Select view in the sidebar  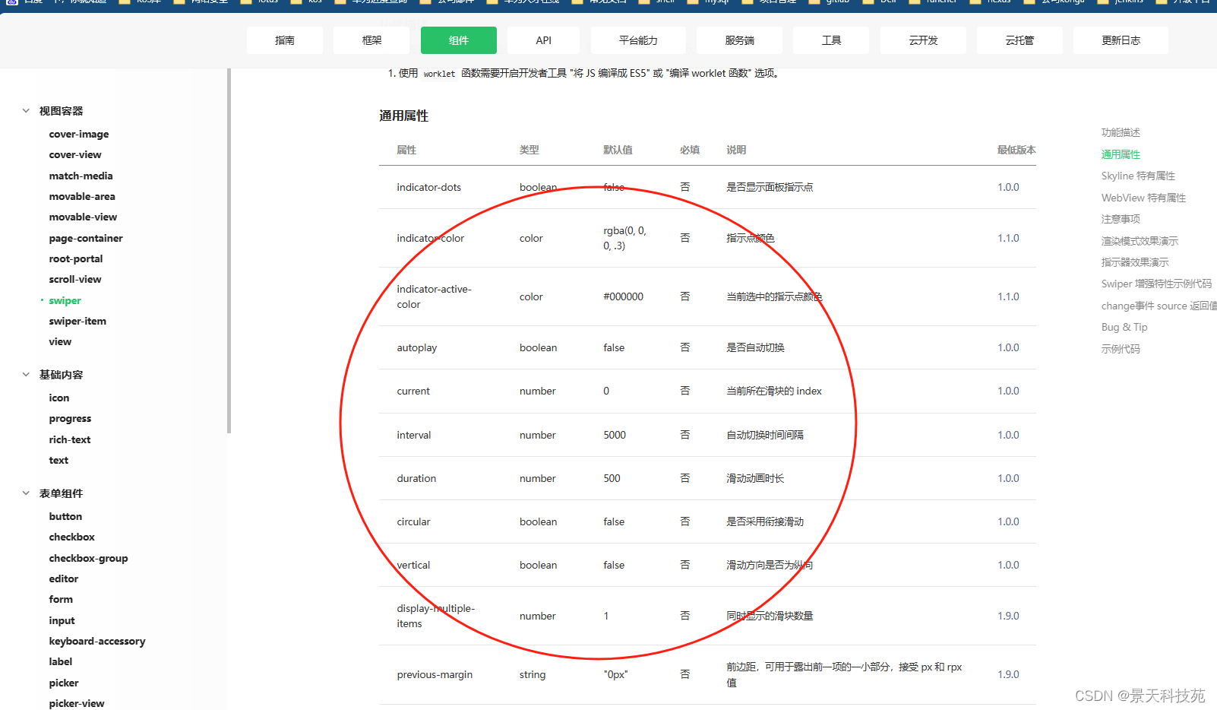(x=60, y=341)
